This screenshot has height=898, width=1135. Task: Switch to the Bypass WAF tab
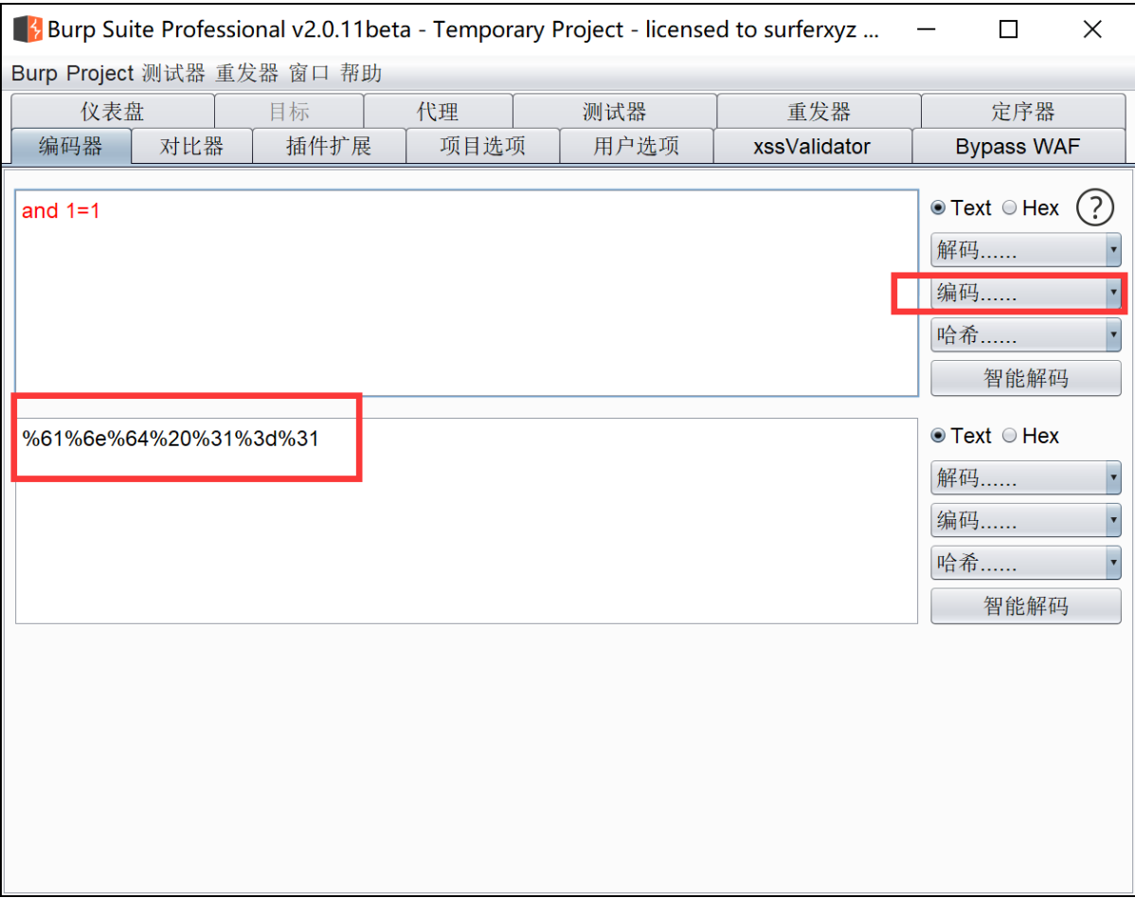[x=1018, y=146]
